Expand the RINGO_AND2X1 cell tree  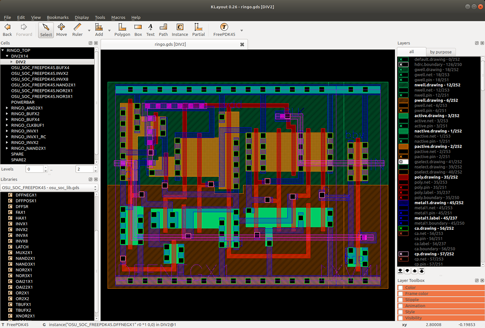(x=7, y=108)
